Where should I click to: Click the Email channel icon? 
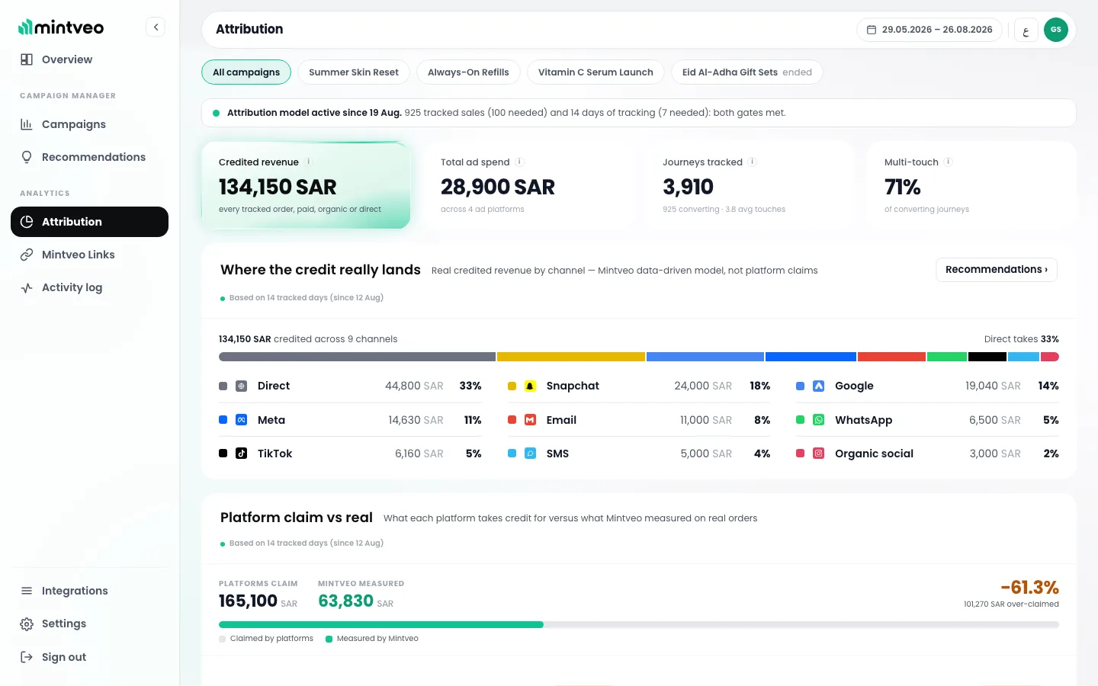click(x=530, y=420)
